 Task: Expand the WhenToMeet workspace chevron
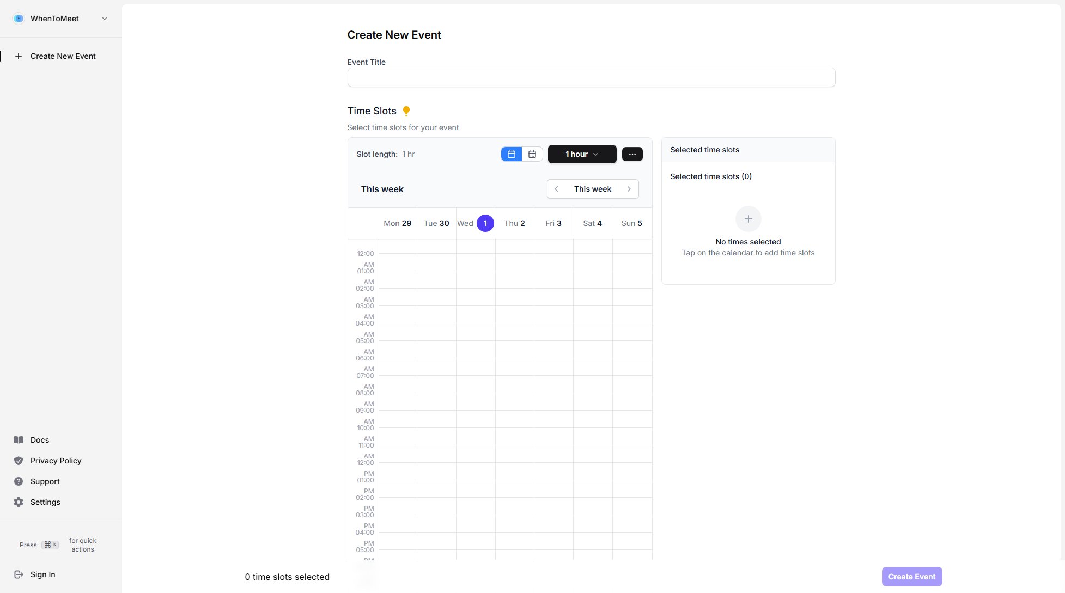(105, 19)
